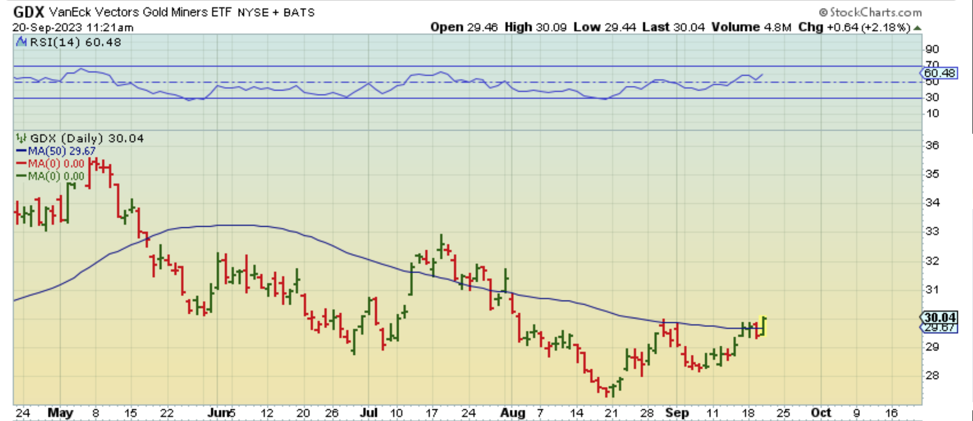Click the 35 label on the price axis
The width and height of the screenshot is (973, 421).
(x=932, y=174)
